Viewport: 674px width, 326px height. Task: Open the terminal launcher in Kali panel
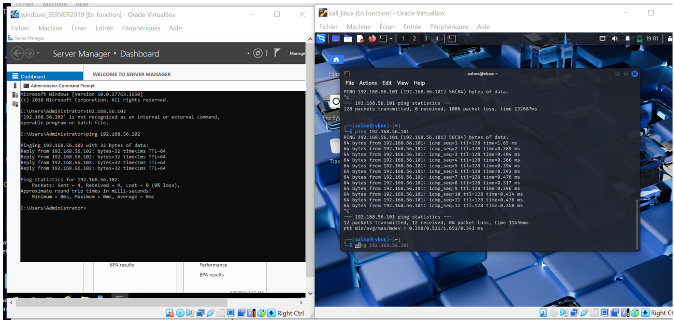tap(383, 39)
